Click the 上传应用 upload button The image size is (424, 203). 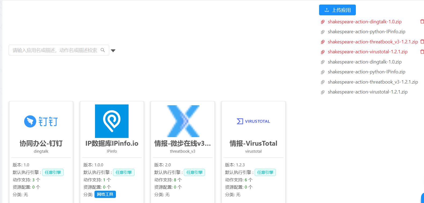(337, 10)
